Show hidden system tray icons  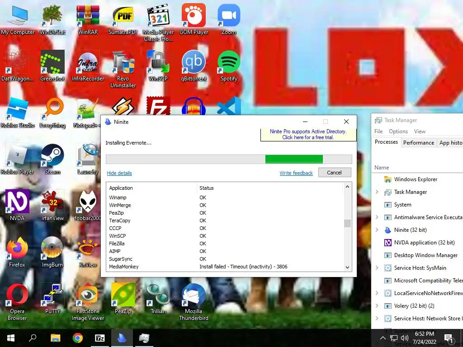(383, 338)
